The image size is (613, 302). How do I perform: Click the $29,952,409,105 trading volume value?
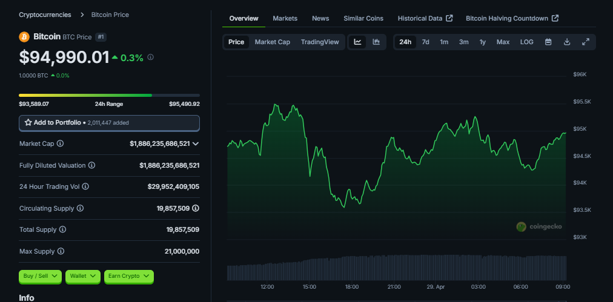pyautogui.click(x=173, y=187)
